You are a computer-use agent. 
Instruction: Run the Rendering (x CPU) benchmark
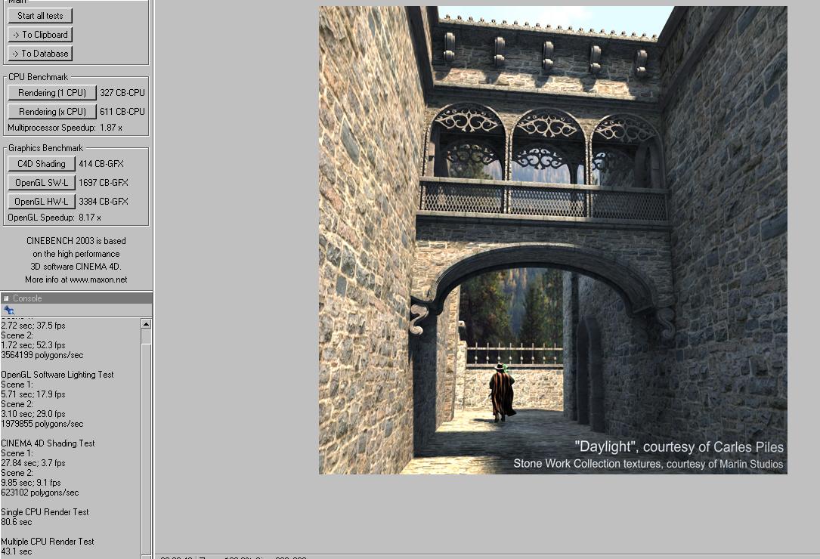(52, 111)
